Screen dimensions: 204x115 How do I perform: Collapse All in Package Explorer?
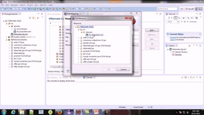click(30, 18)
